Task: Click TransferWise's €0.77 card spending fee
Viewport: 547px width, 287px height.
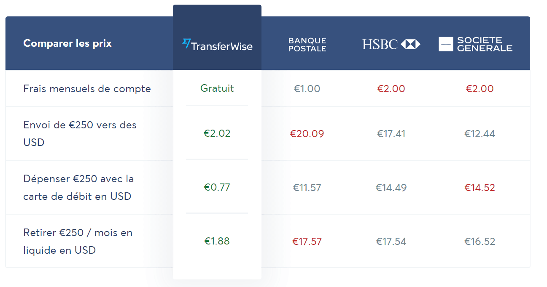Action: 217,187
